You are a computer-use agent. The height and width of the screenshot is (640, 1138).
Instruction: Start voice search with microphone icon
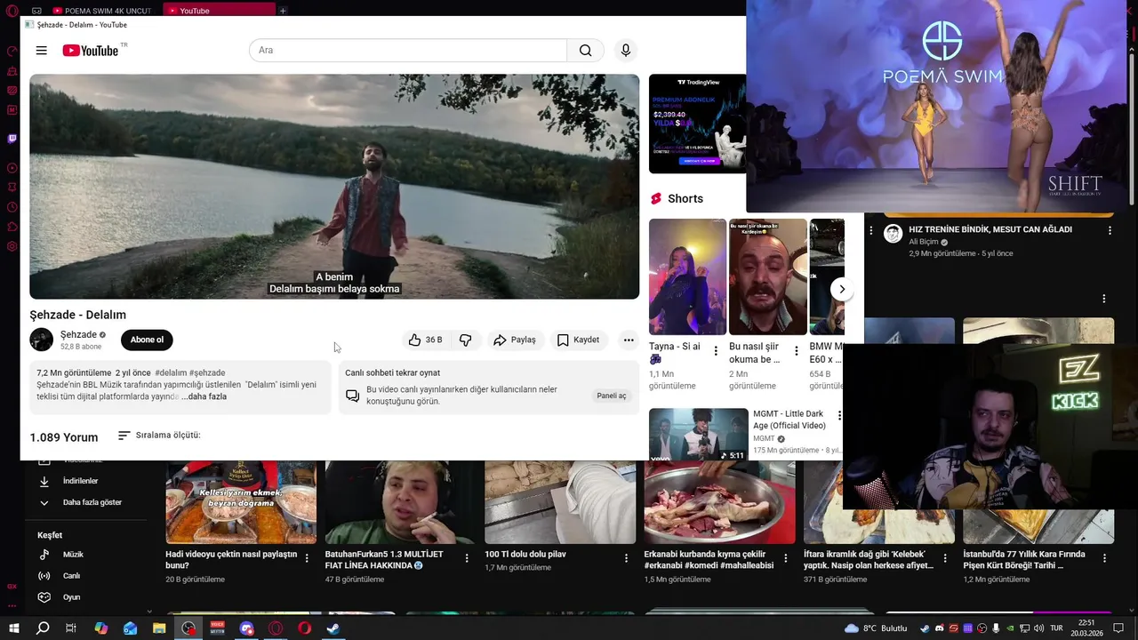coord(626,51)
